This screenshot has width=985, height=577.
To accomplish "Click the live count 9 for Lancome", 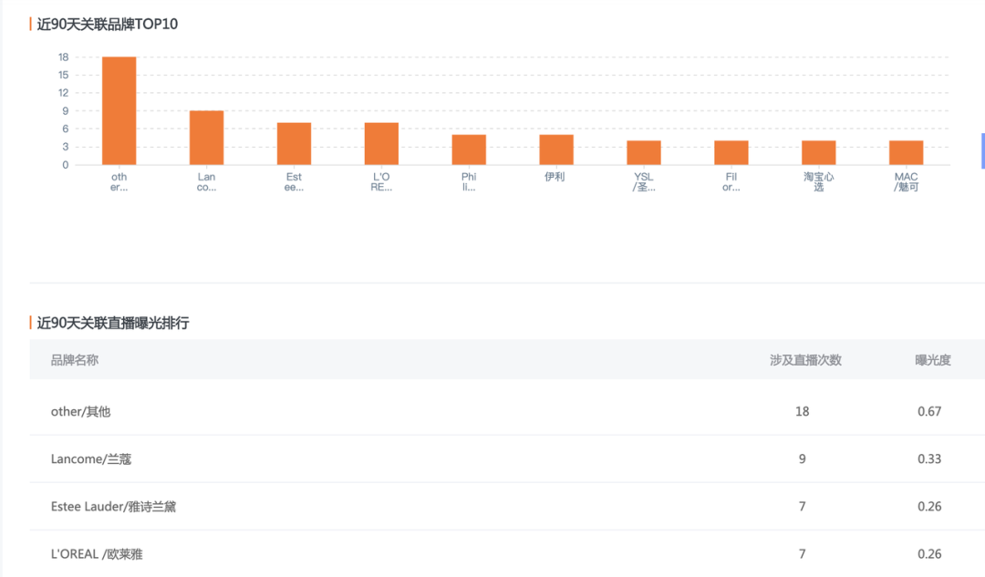I will coord(803,459).
